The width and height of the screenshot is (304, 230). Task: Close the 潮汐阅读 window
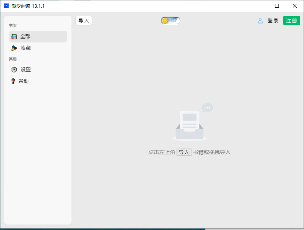(294, 6)
